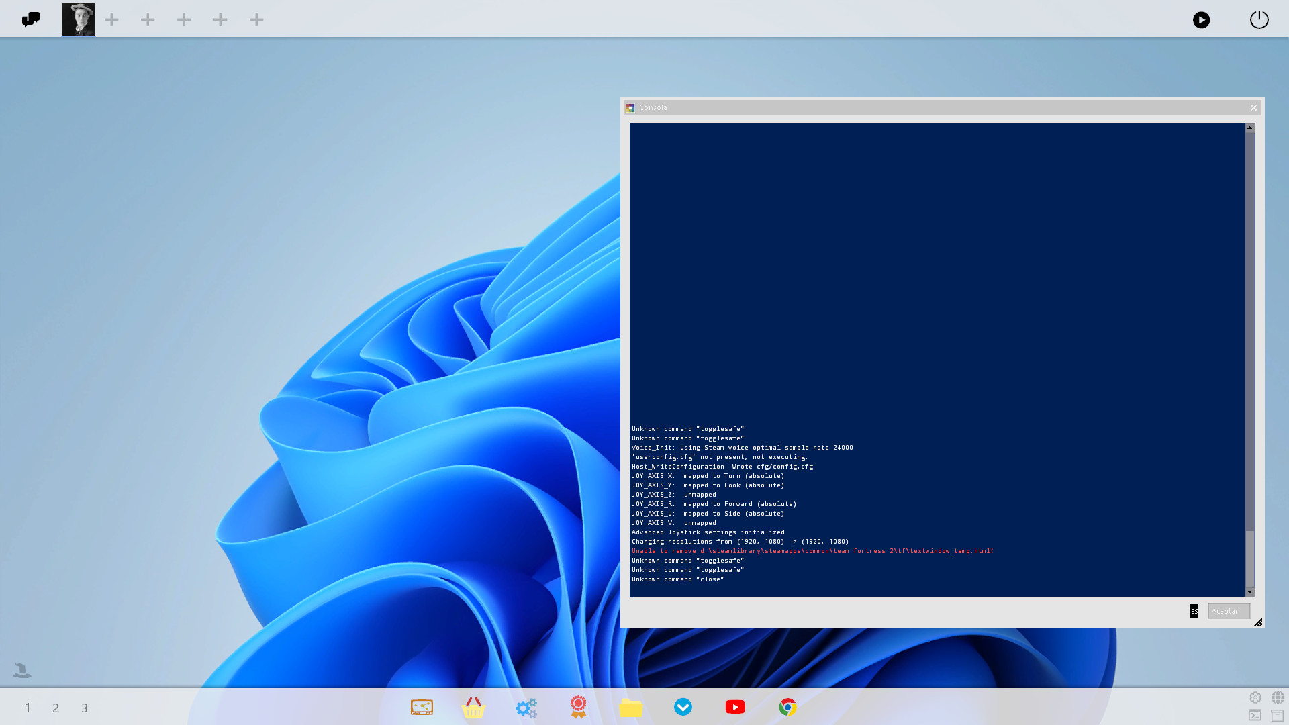Switch to workspace 3
The height and width of the screenshot is (725, 1289).
tap(85, 708)
